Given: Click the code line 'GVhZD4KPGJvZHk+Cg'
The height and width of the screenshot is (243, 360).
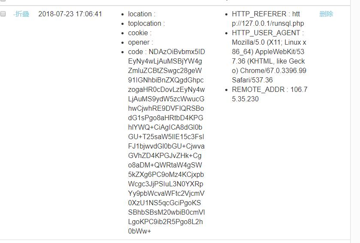Looking at the screenshot, I should click(165, 156).
